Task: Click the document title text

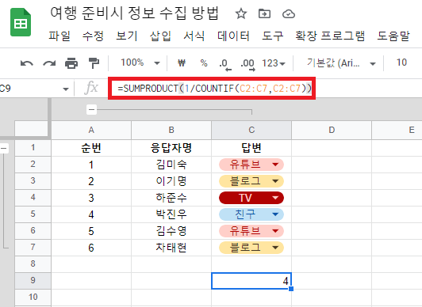Action: (x=134, y=13)
